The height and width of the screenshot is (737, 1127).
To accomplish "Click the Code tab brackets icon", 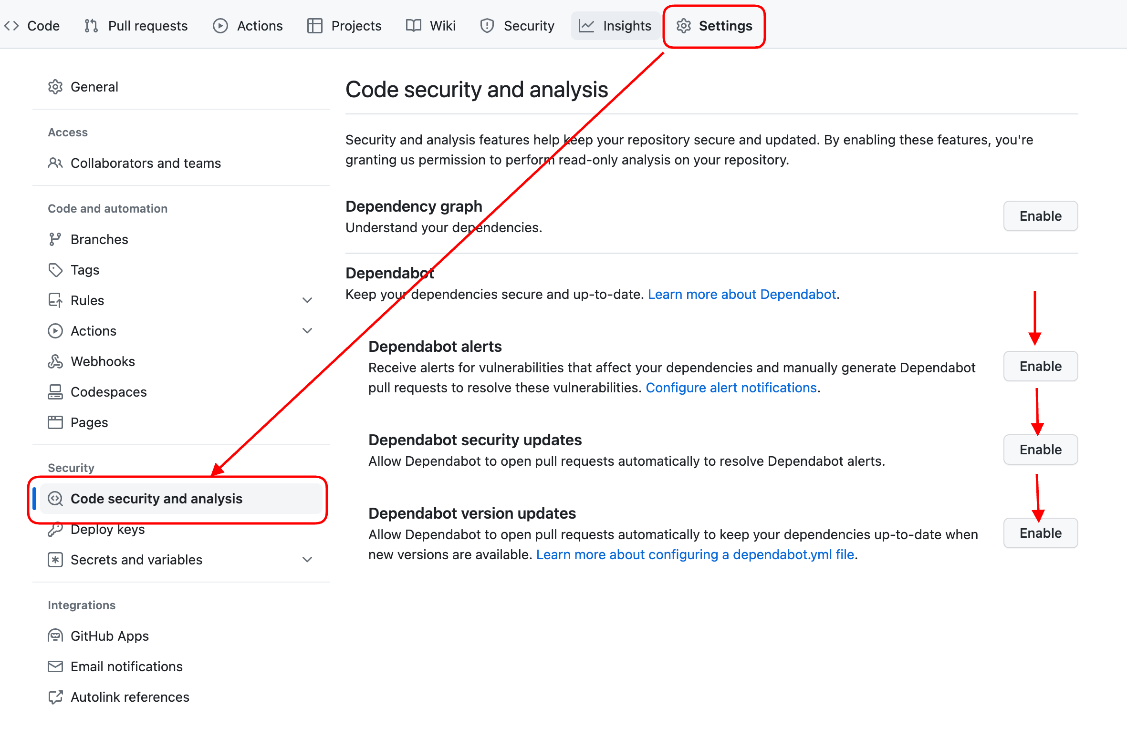I will [x=11, y=26].
